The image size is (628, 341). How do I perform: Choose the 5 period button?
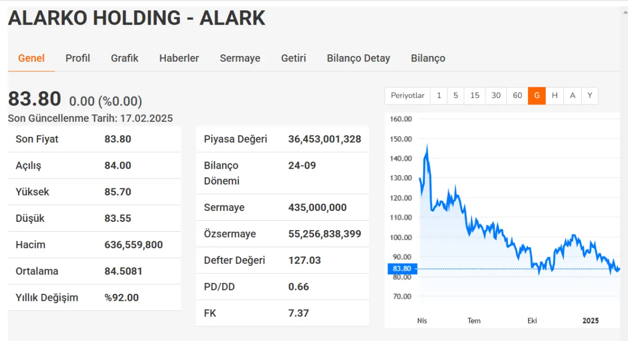click(456, 96)
